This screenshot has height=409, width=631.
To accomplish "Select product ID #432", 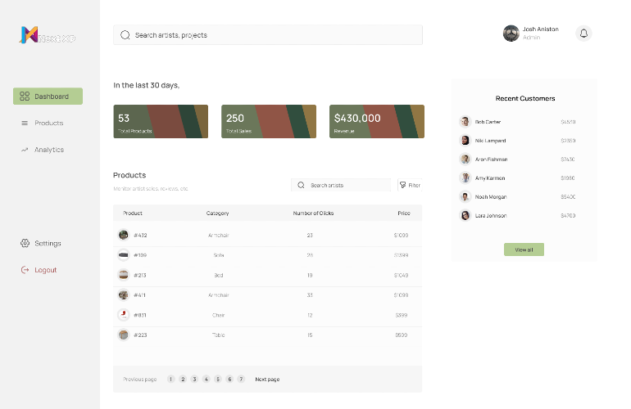I will [x=140, y=235].
